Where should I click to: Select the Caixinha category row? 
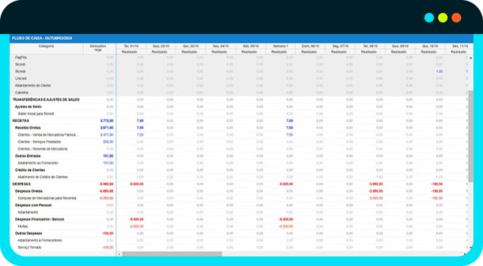point(240,93)
